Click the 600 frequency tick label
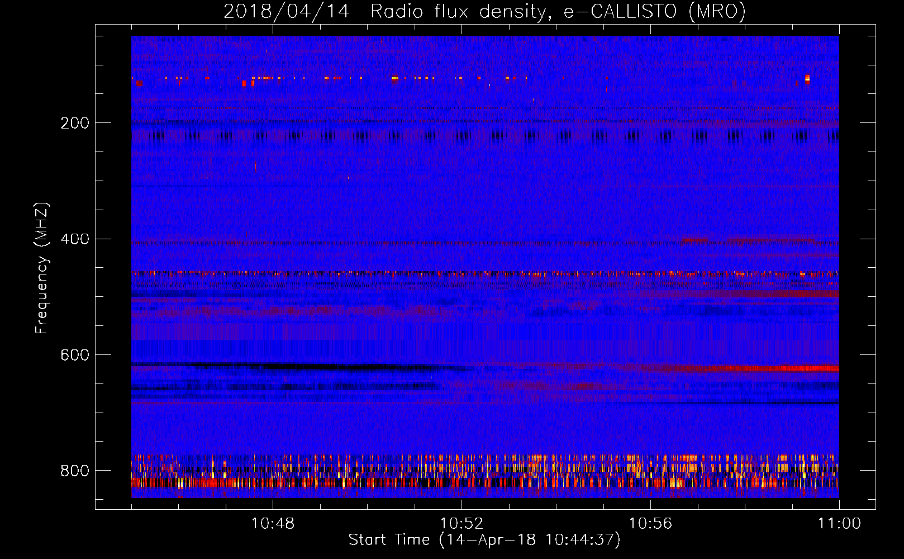The height and width of the screenshot is (559, 904). (75, 356)
